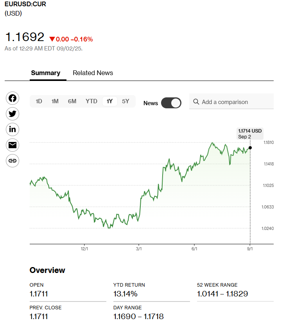The width and height of the screenshot is (285, 323).
Task: Click the red down-arrow change indicator
Action: pyautogui.click(x=52, y=39)
